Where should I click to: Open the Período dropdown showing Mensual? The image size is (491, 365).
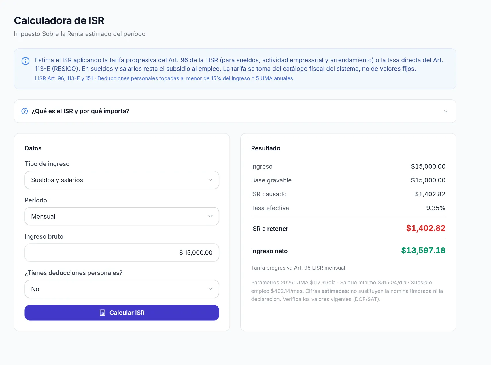(x=122, y=216)
